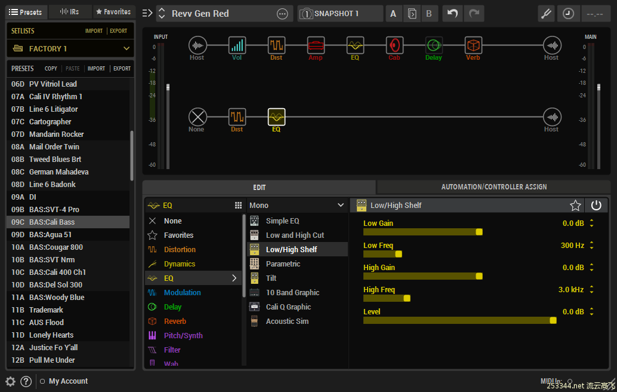The width and height of the screenshot is (617, 392).
Task: Click presets PASTE button
Action: [x=72, y=69]
